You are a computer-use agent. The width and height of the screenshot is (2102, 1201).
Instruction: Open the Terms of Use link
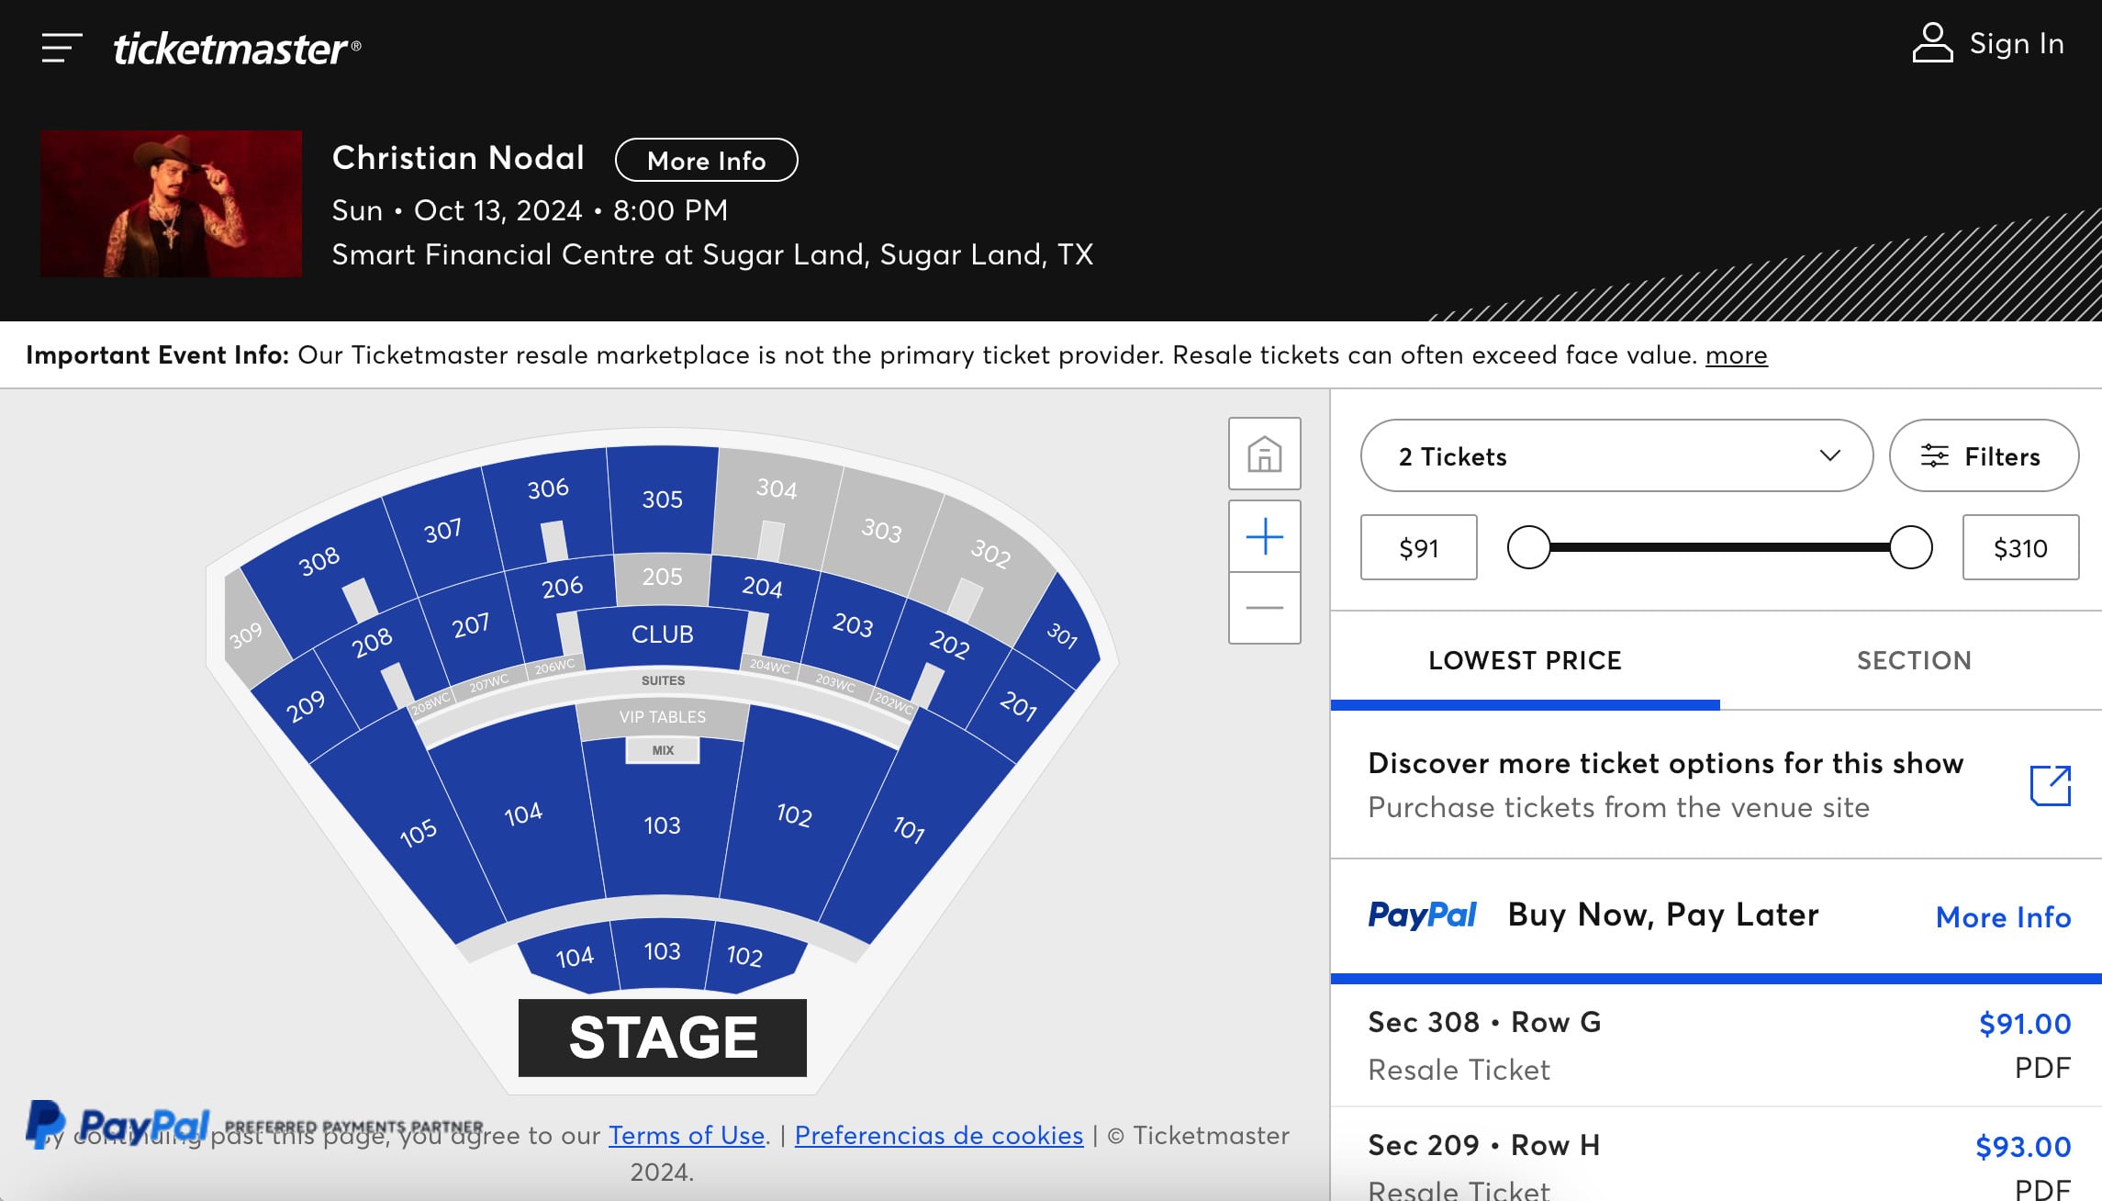point(686,1136)
